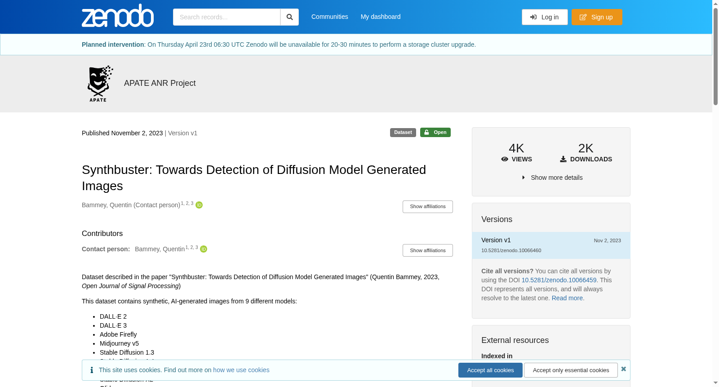This screenshot has width=719, height=387.
Task: Go to My dashboard
Action: 381,17
